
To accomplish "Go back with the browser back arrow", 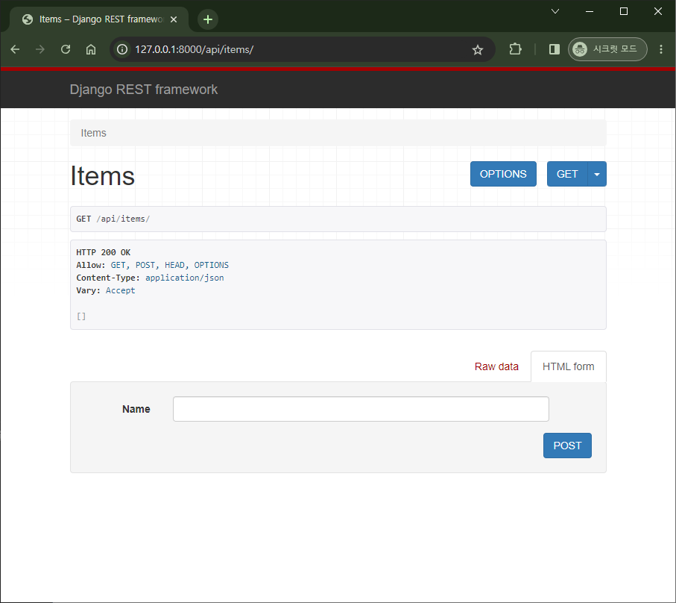I will 15,50.
